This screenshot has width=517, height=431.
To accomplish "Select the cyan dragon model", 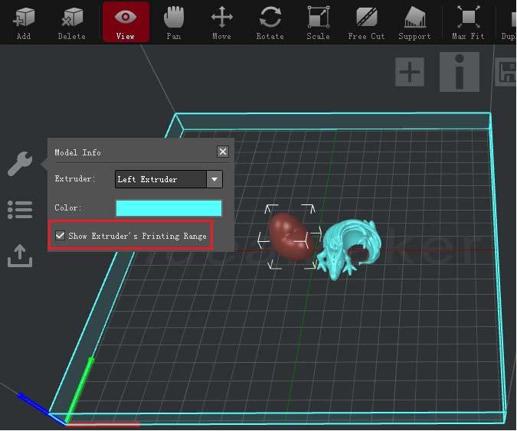I will (x=350, y=250).
